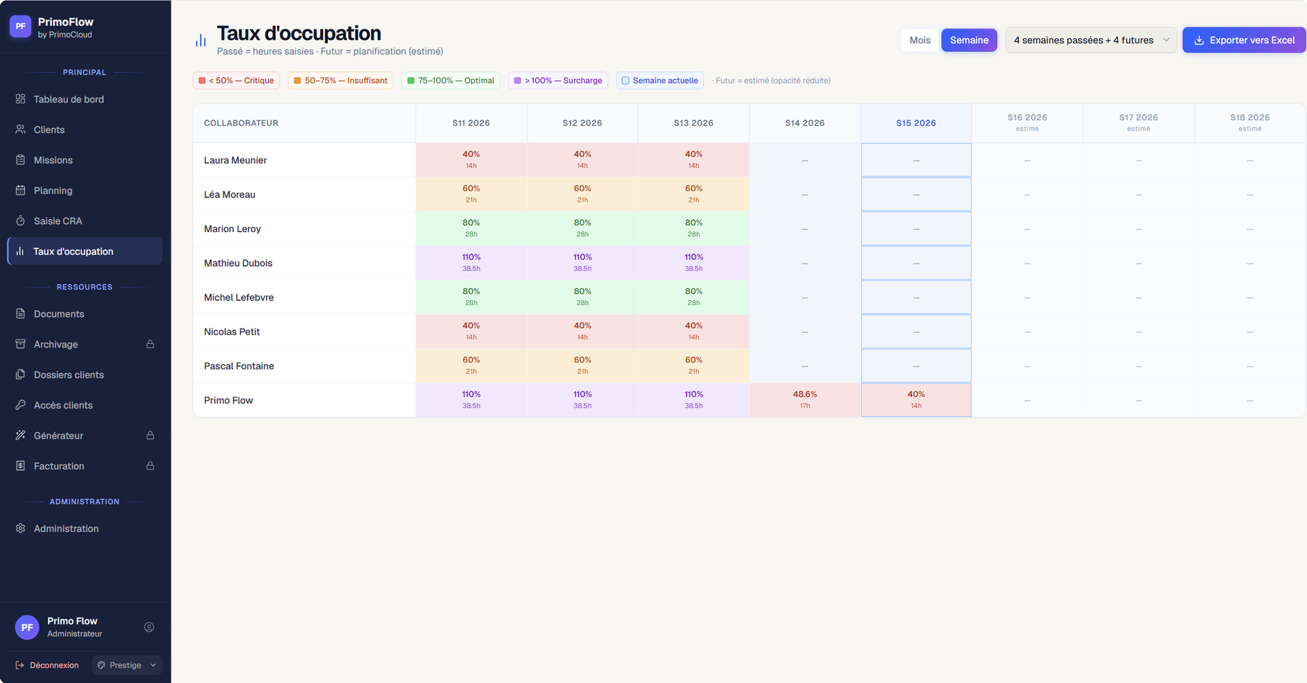Click the Accès clients key icon
1307x683 pixels.
[20, 405]
